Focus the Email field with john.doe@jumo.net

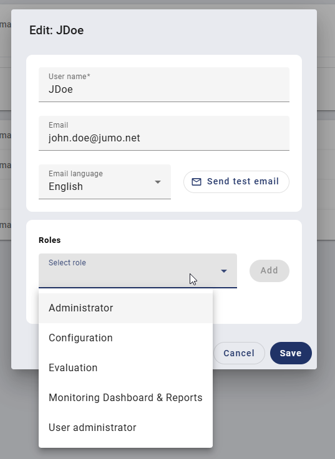click(x=164, y=133)
